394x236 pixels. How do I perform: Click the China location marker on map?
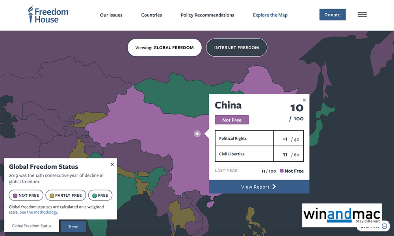[x=197, y=134]
